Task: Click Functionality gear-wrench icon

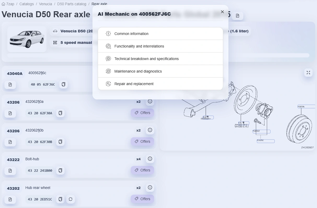Action: coord(108,46)
